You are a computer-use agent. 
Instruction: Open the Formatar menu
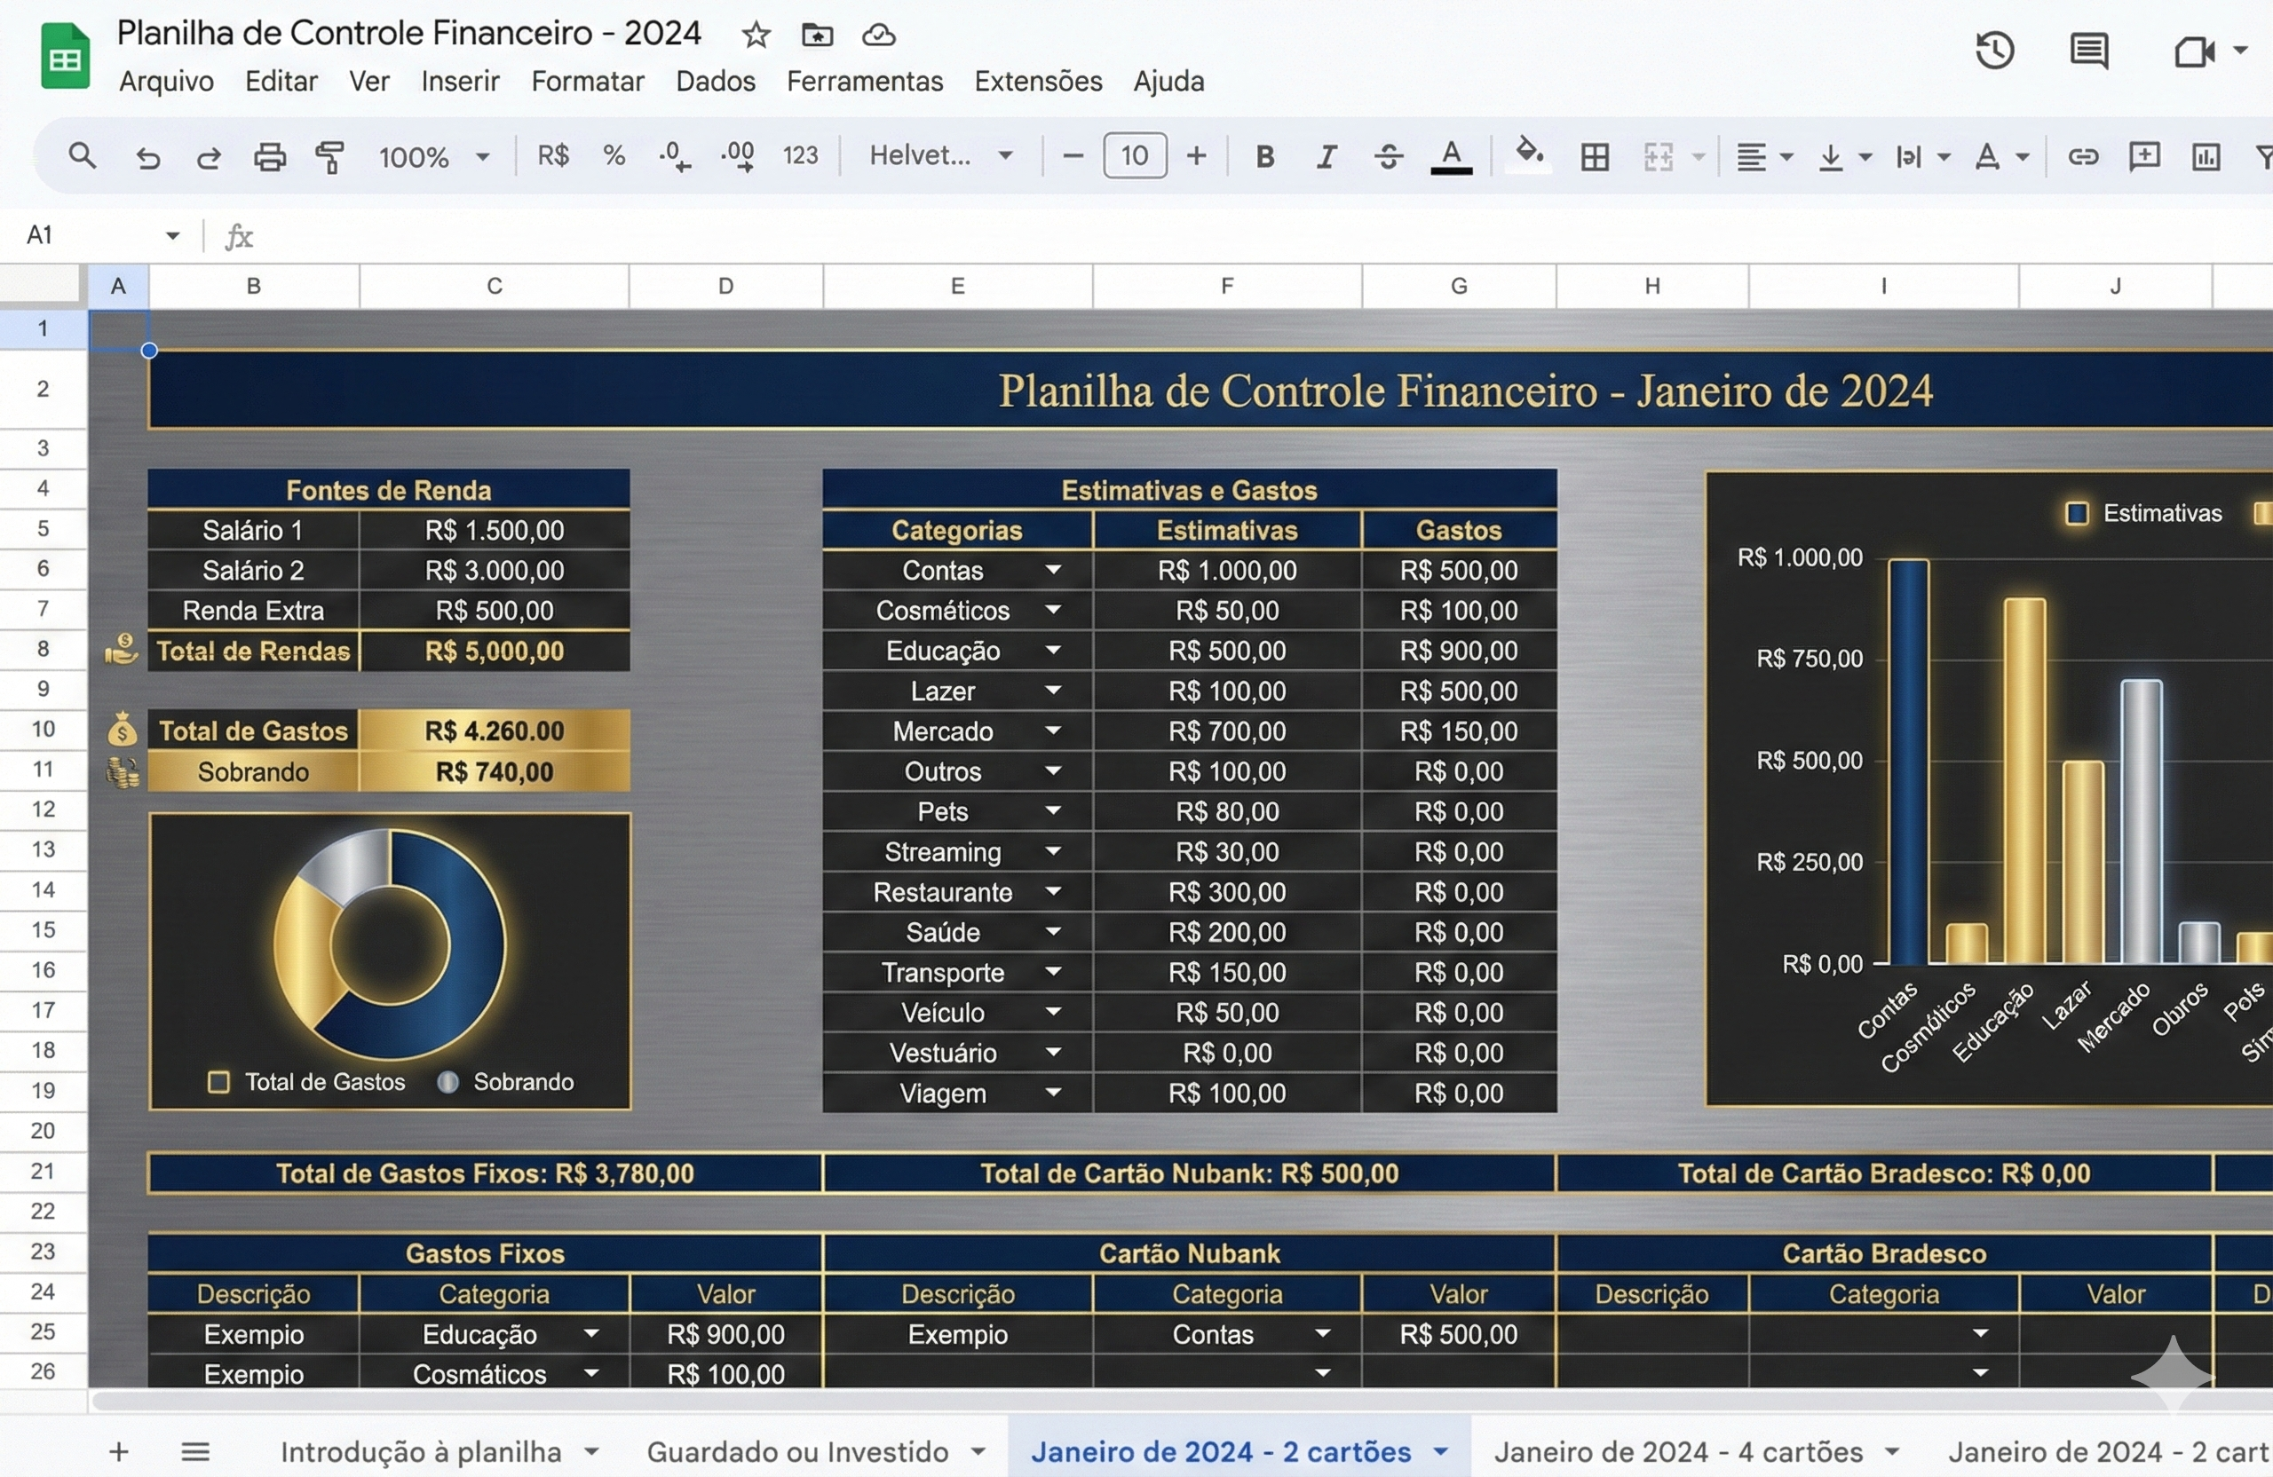[x=588, y=81]
